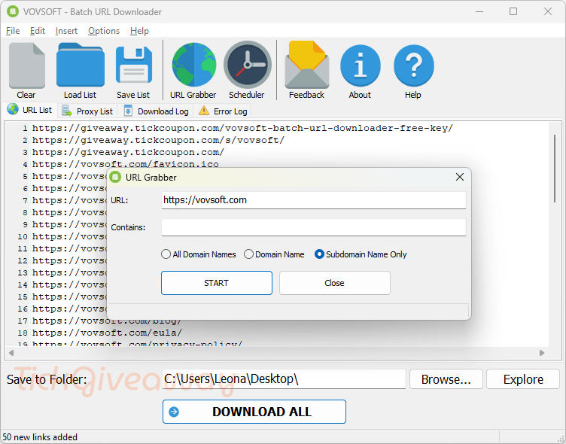This screenshot has width=566, height=444.
Task: Click the vertical scrollbar thumb of URL list
Action: tap(555, 169)
